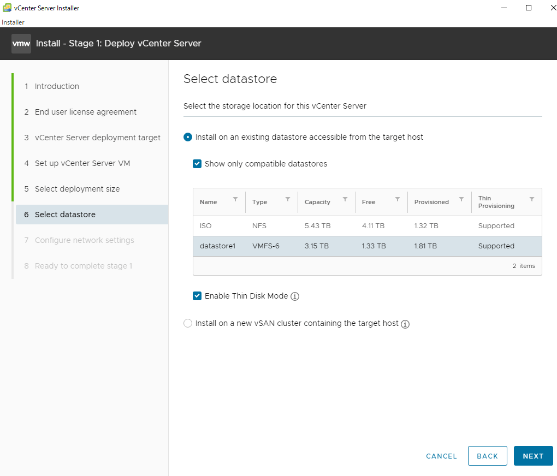Open the Free column filter icon
557x476 pixels.
tap(398, 199)
